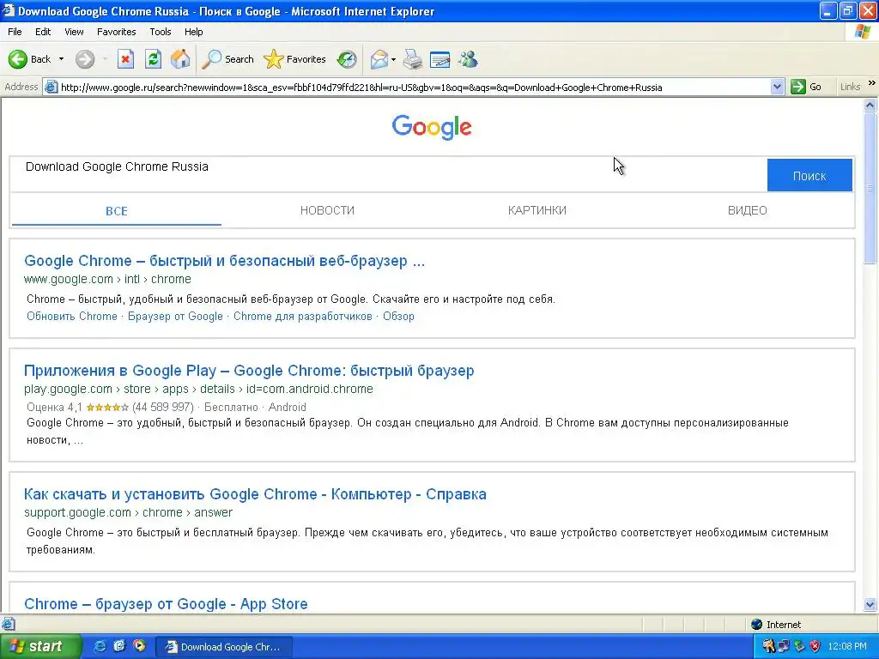Open result Как скачать и установить Google Chrome

click(x=255, y=494)
